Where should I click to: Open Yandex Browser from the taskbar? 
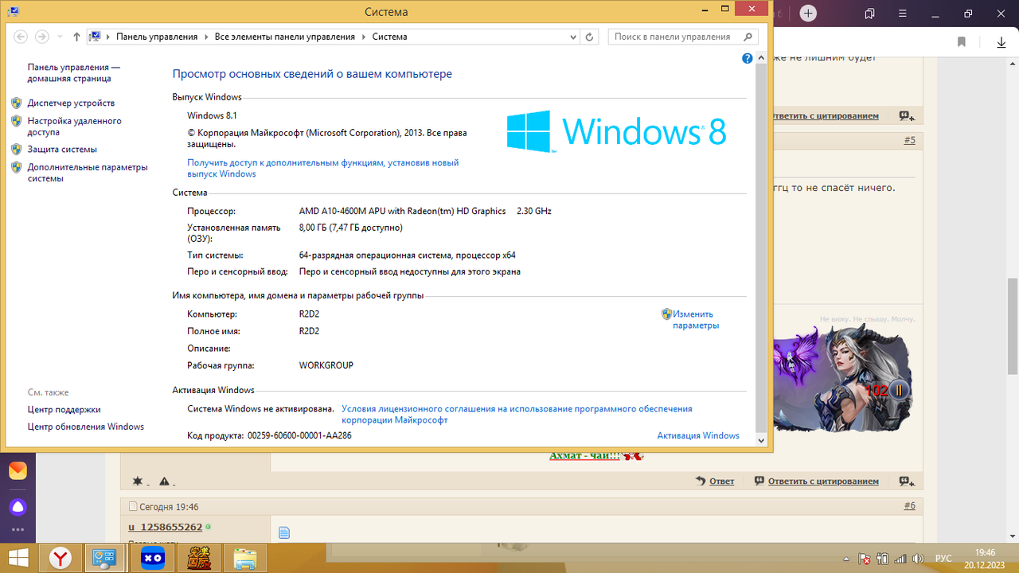[61, 558]
